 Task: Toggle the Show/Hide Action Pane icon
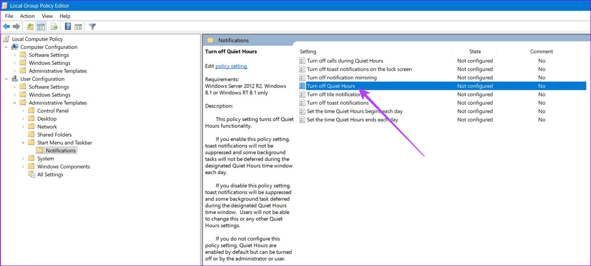(x=78, y=26)
